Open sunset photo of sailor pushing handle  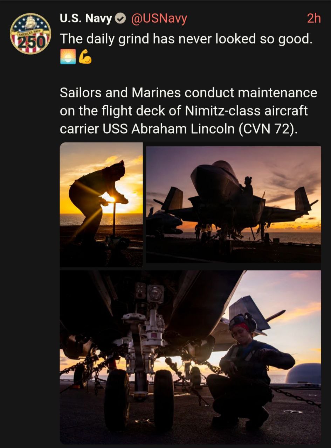click(x=101, y=205)
